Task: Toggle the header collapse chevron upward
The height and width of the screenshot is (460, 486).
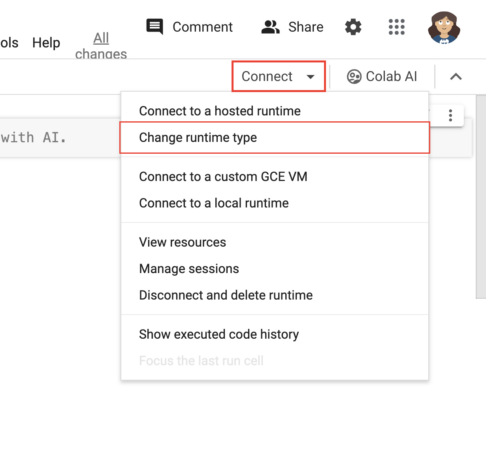Action: click(x=456, y=77)
